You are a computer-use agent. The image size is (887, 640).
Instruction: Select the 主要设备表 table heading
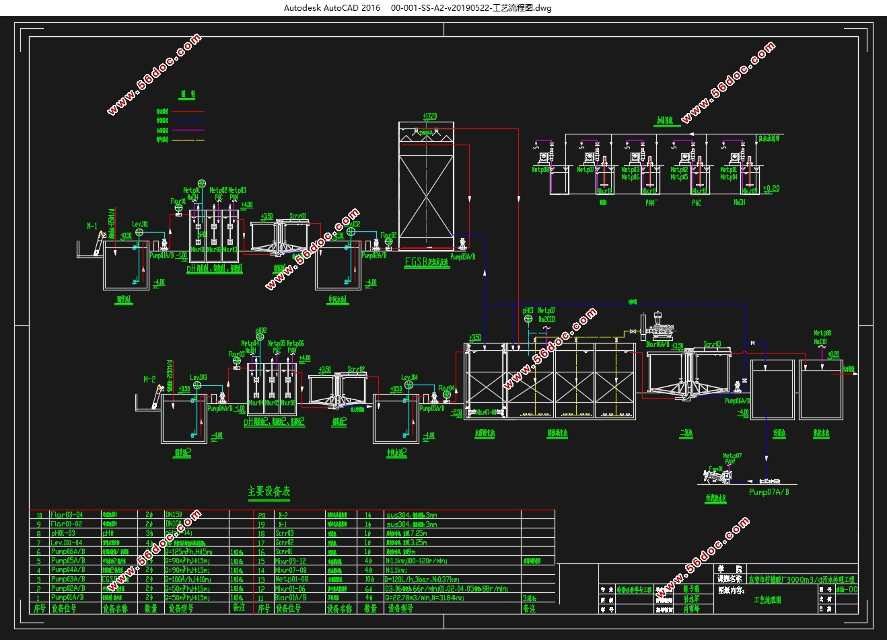coord(269,491)
